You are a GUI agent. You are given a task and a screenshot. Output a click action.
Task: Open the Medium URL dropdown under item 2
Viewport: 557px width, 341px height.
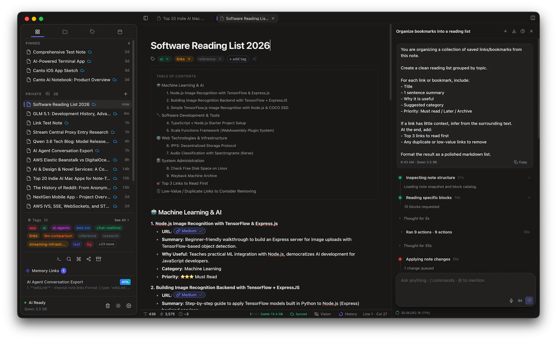tap(189, 295)
